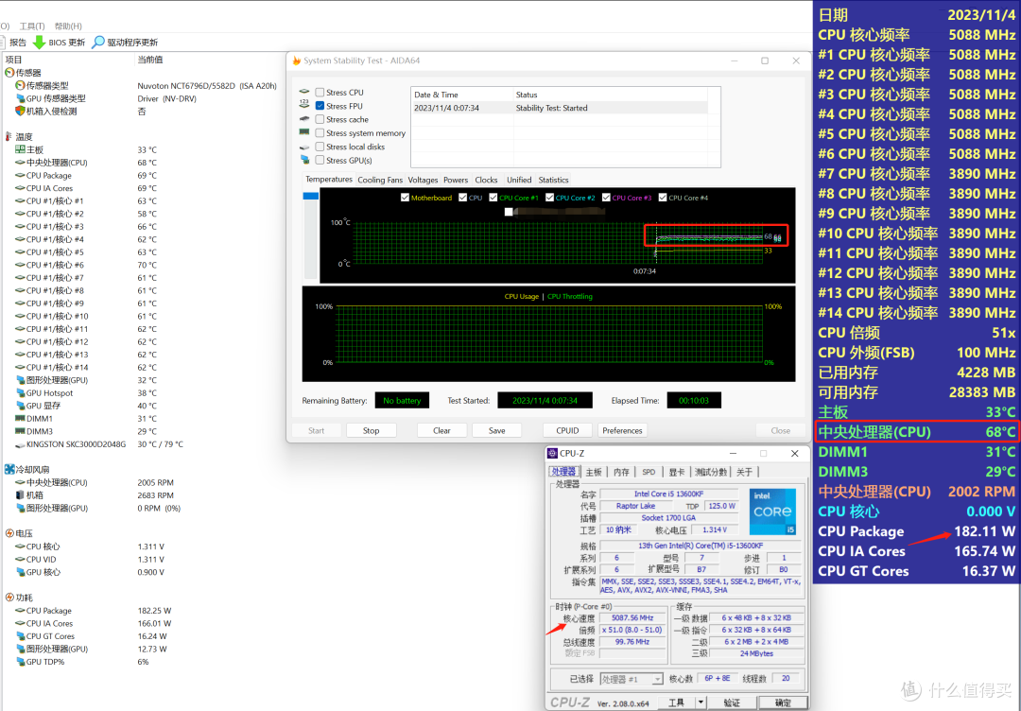This screenshot has width=1021, height=711.
Task: Click the blue graph scale slider bar
Action: [x=311, y=196]
